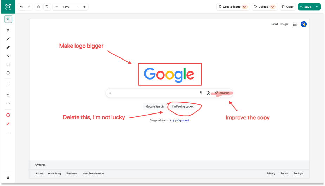Select the Rectangle shape tool

pos(8,64)
